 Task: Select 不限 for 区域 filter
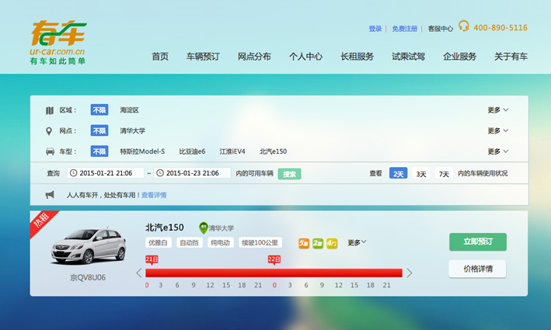pyautogui.click(x=99, y=110)
